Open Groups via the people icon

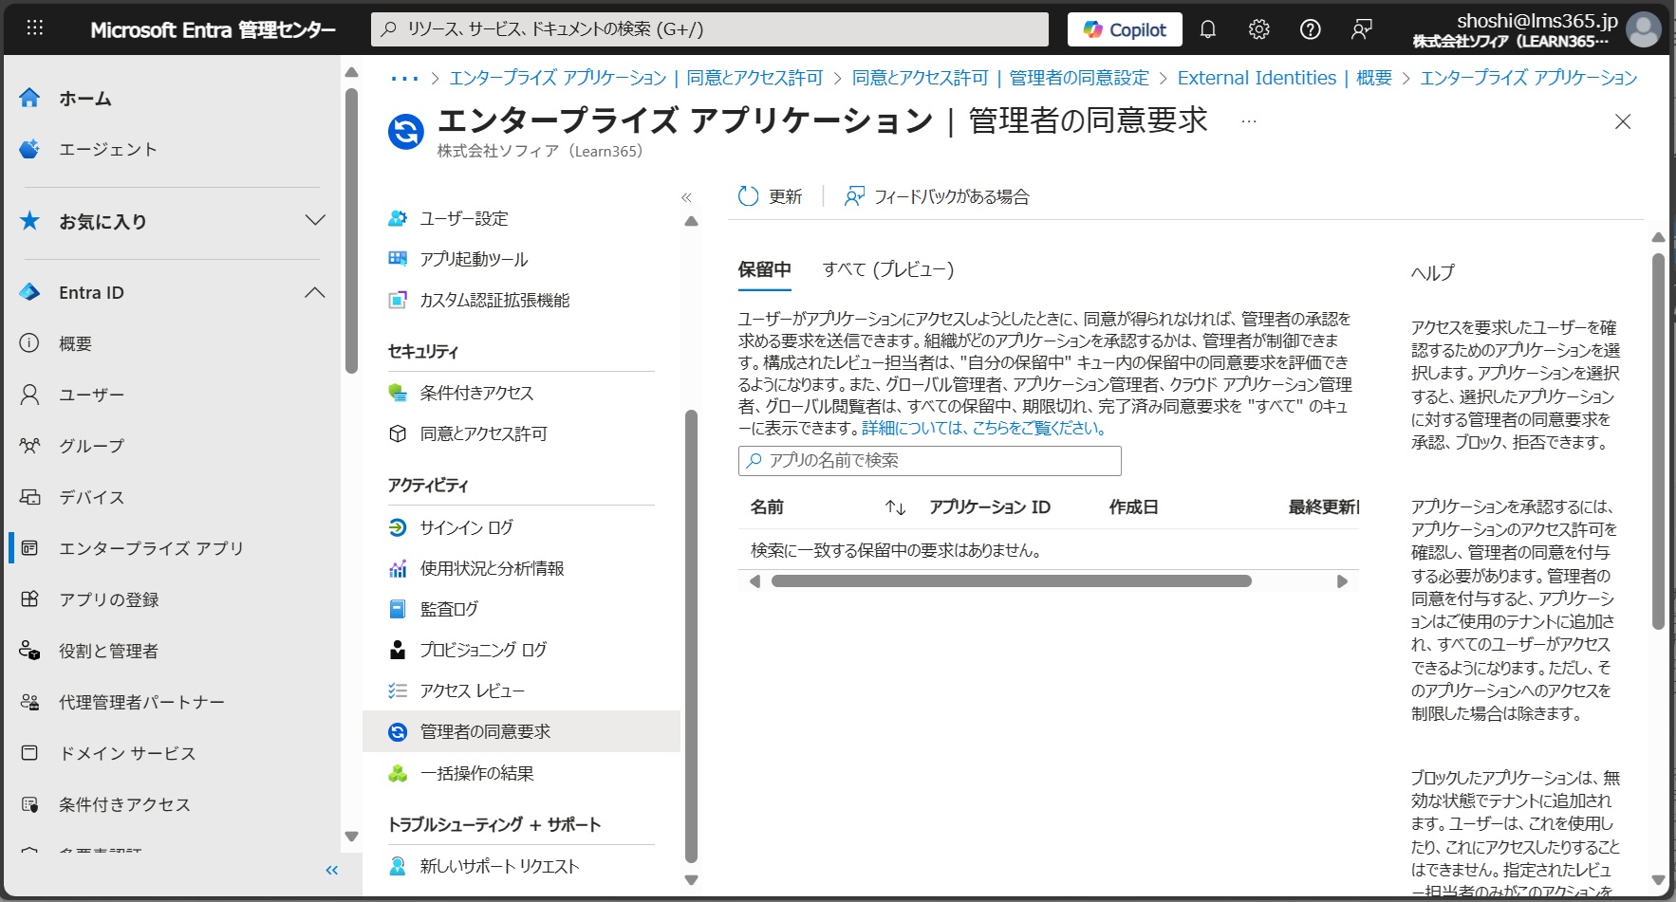pos(30,446)
